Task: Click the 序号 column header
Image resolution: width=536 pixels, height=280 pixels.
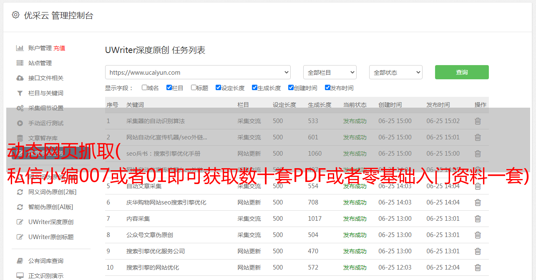Action: [113, 105]
